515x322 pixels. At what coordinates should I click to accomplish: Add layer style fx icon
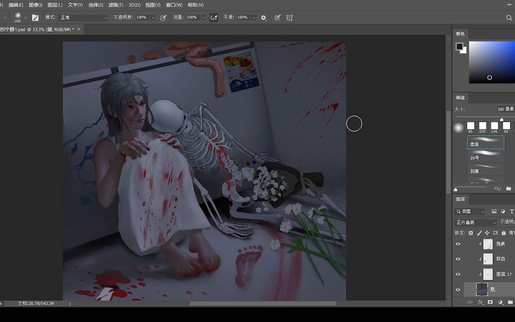(x=480, y=302)
